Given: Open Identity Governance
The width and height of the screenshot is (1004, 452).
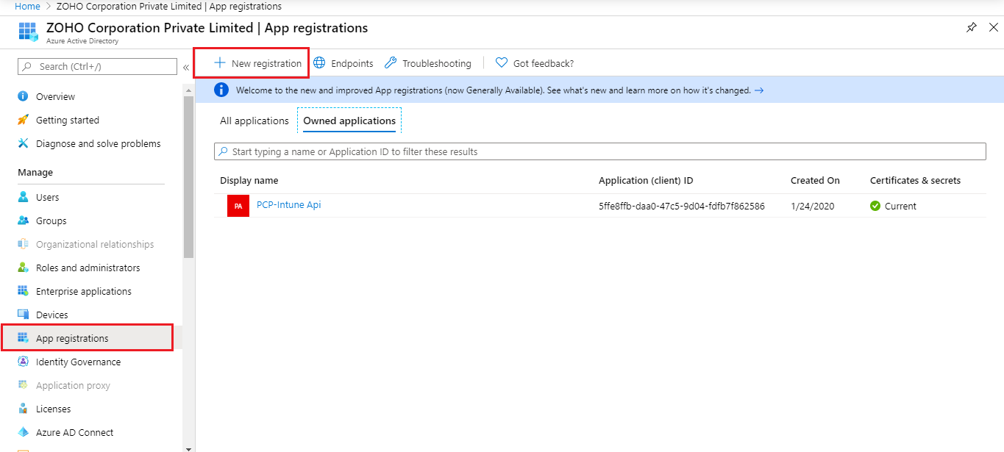Looking at the screenshot, I should pyautogui.click(x=79, y=361).
